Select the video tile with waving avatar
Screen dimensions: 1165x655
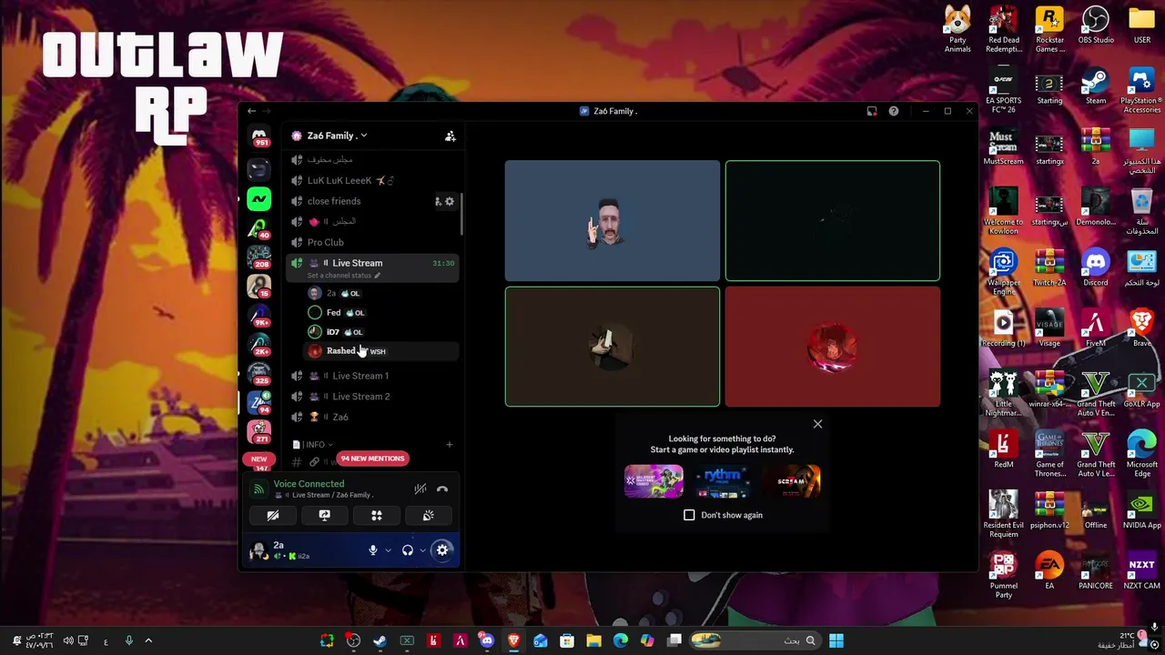612,221
